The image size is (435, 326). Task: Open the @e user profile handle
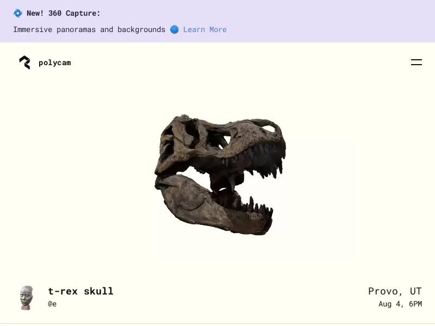[x=52, y=304]
